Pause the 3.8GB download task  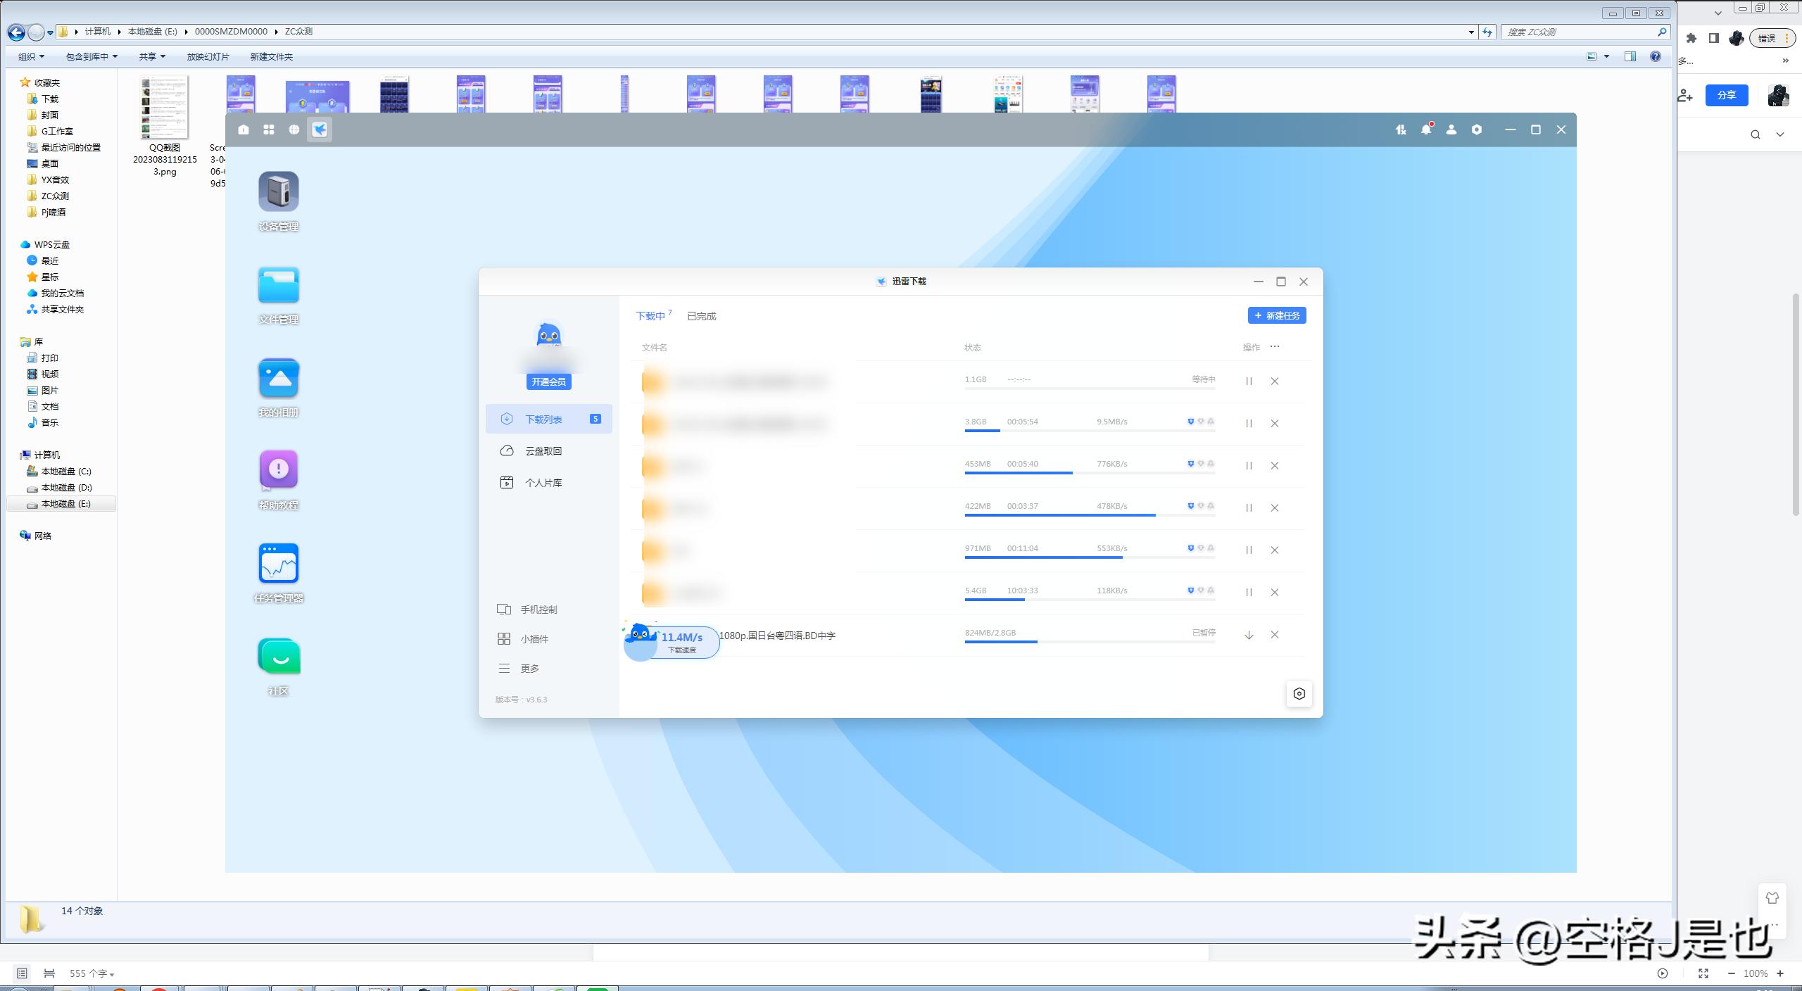pyautogui.click(x=1249, y=423)
